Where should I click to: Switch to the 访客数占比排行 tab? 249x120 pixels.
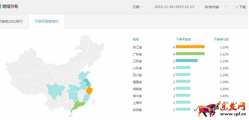pos(11,22)
